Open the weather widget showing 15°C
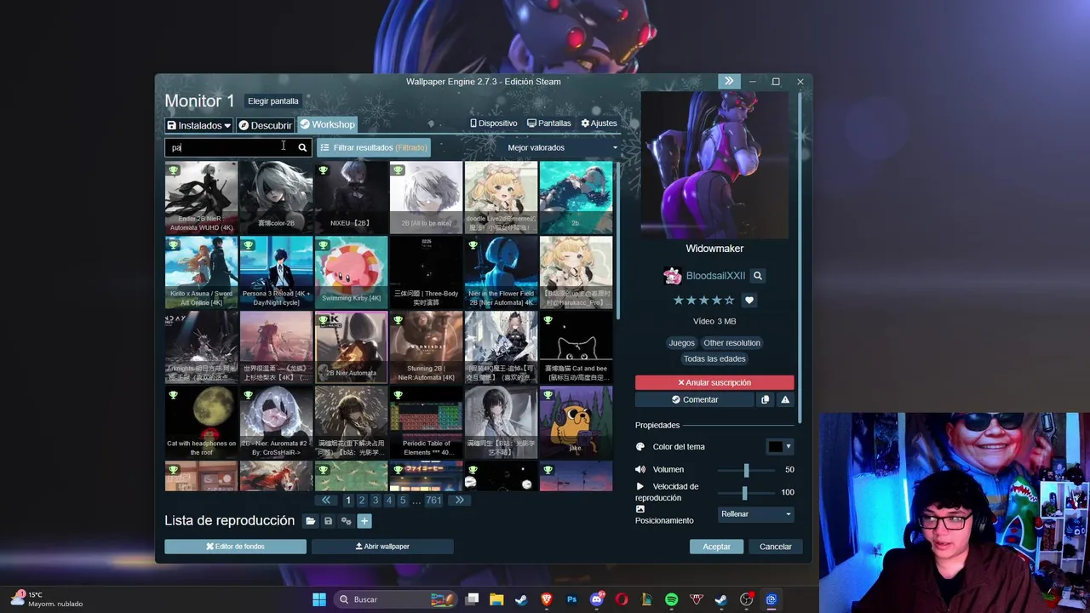Viewport: 1090px width, 613px height. pyautogui.click(x=47, y=599)
